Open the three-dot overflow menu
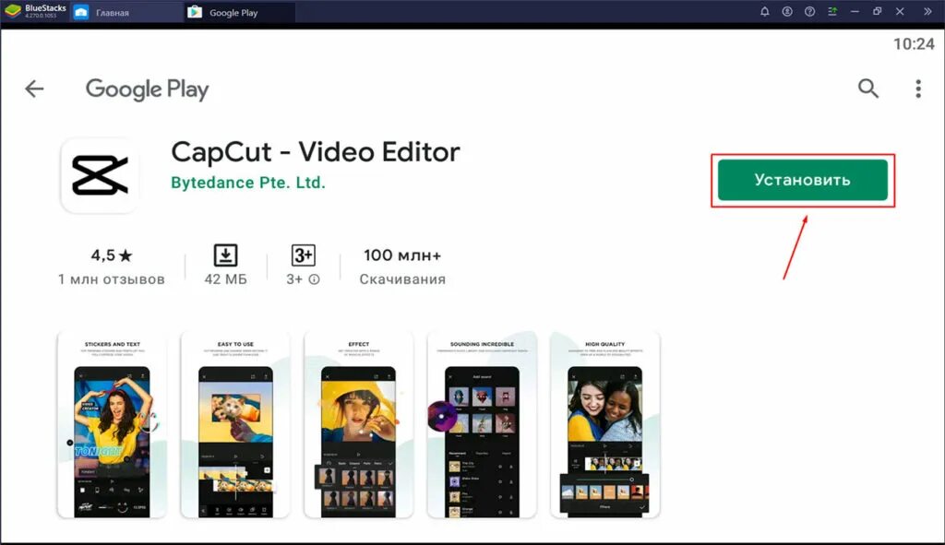Viewport: 945px width, 545px height. click(918, 89)
